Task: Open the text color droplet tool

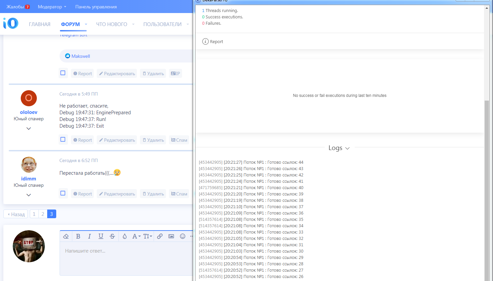Action: pos(125,236)
